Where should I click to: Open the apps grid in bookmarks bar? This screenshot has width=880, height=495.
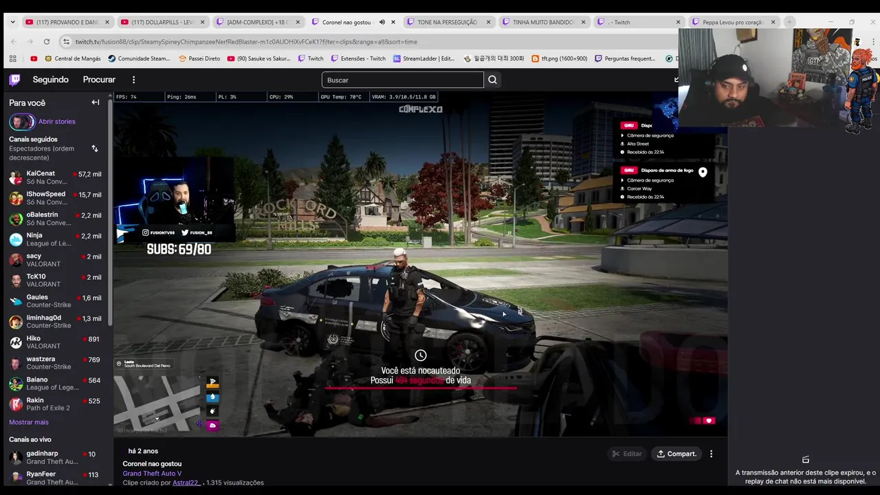pyautogui.click(x=13, y=58)
